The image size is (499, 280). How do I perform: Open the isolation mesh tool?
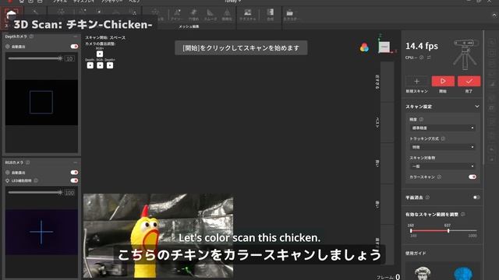click(x=176, y=15)
